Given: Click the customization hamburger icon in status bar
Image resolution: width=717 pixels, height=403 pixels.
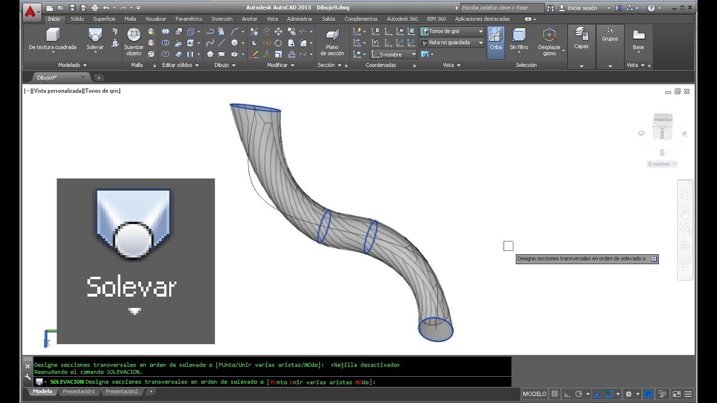Looking at the screenshot, I should coord(688,394).
